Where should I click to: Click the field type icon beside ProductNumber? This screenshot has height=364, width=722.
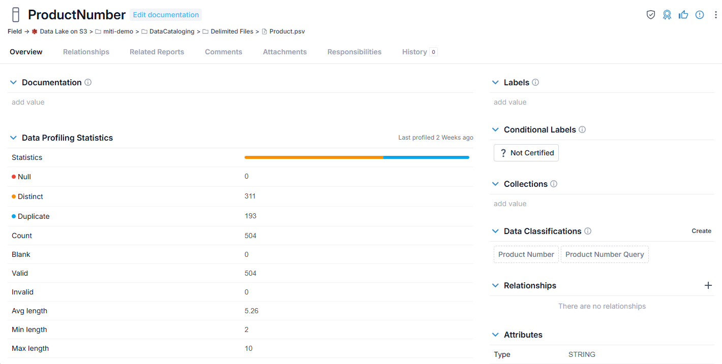coord(16,15)
